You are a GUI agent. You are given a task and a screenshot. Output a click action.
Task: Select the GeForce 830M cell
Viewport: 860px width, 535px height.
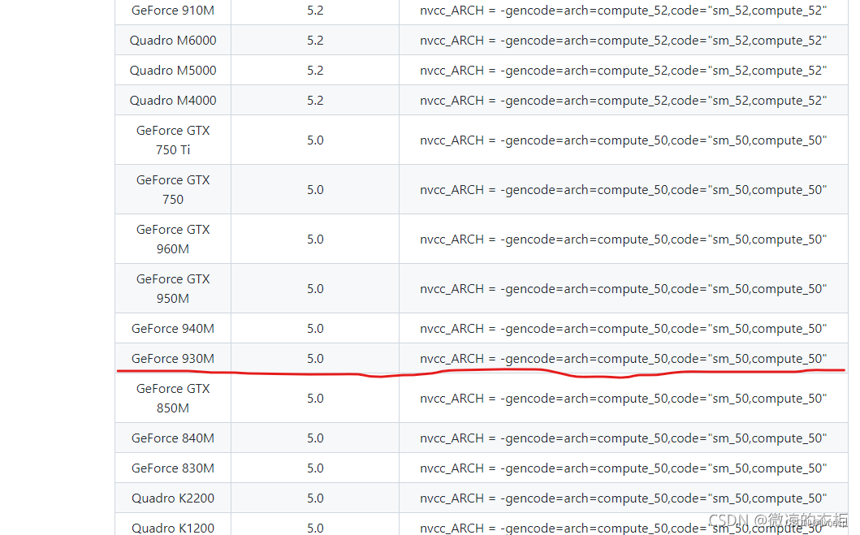pyautogui.click(x=173, y=468)
